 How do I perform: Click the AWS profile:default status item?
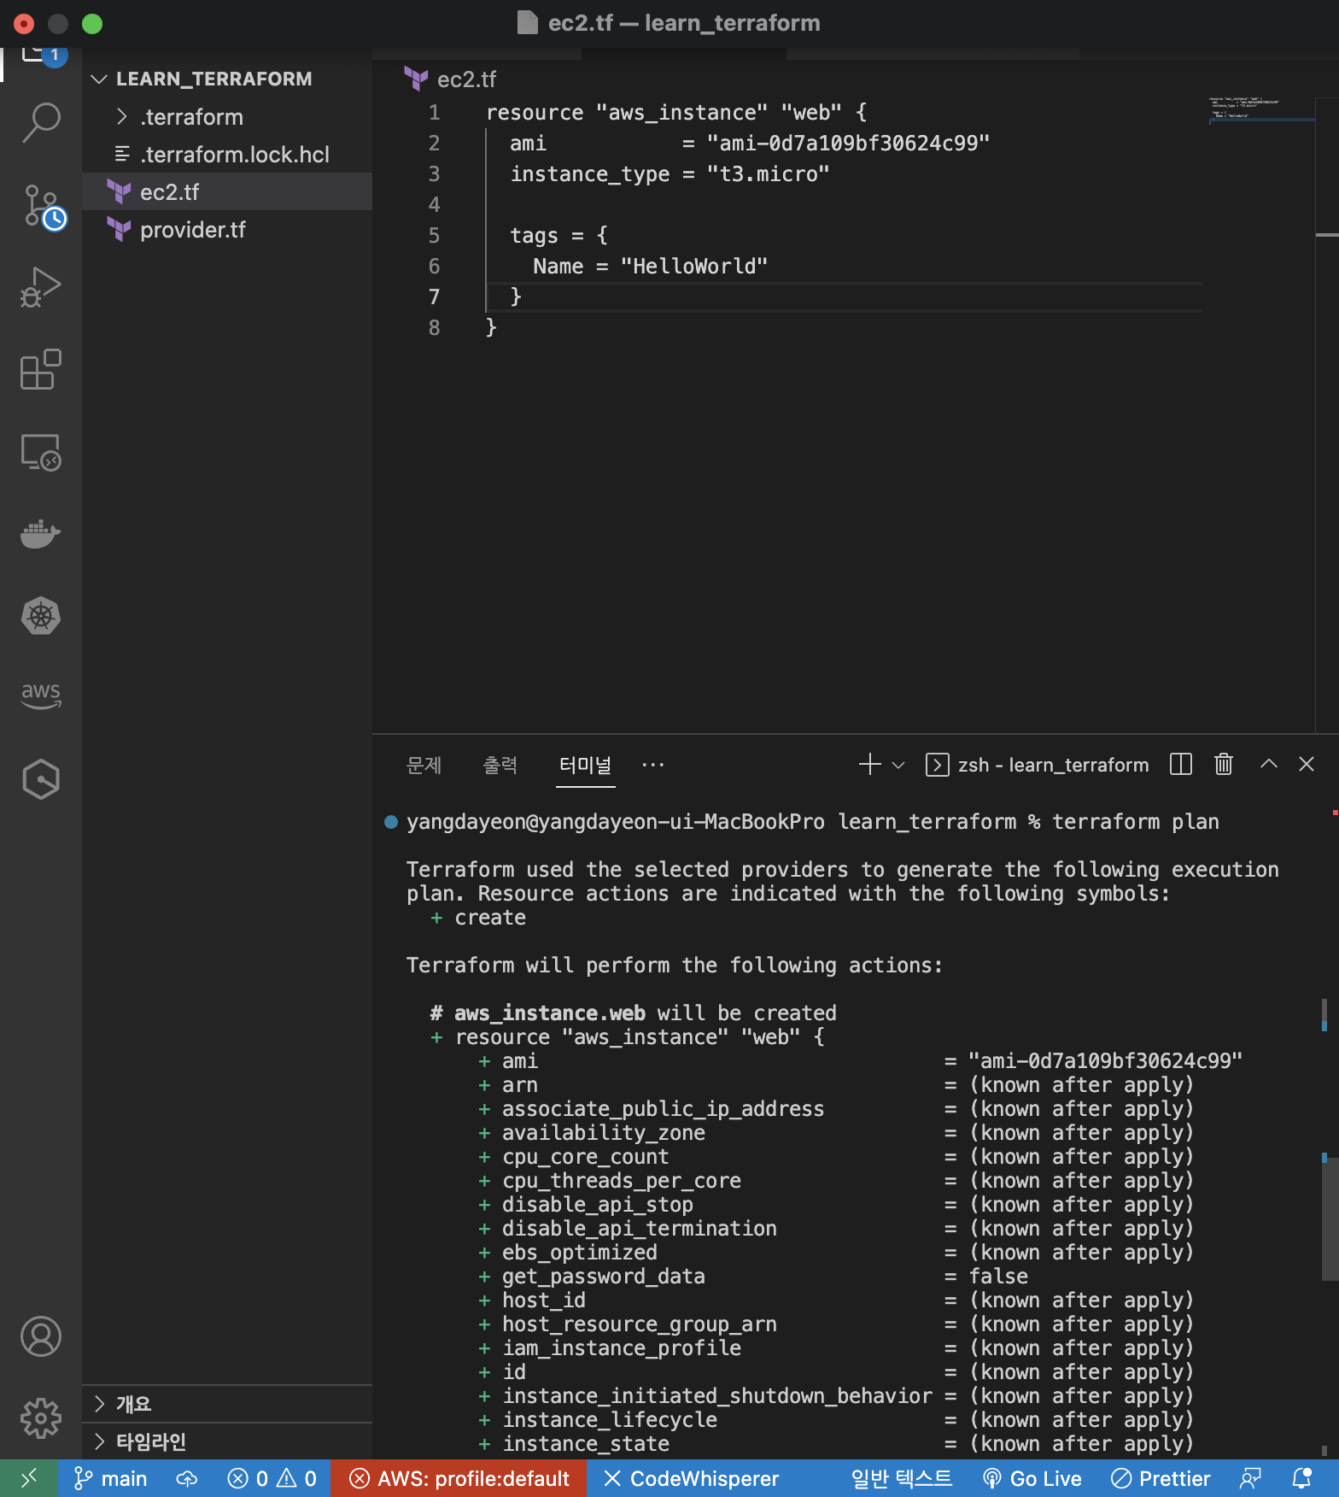459,1478
